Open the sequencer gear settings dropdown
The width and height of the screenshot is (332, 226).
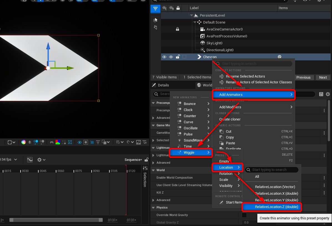tap(41, 160)
